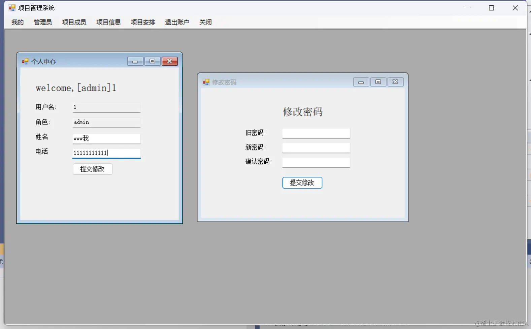The width and height of the screenshot is (531, 329).
Task: Choose 关闭 from the menu bar
Action: pyautogui.click(x=205, y=22)
